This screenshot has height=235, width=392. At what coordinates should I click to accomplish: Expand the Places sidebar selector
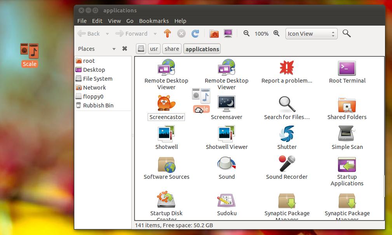96,49
